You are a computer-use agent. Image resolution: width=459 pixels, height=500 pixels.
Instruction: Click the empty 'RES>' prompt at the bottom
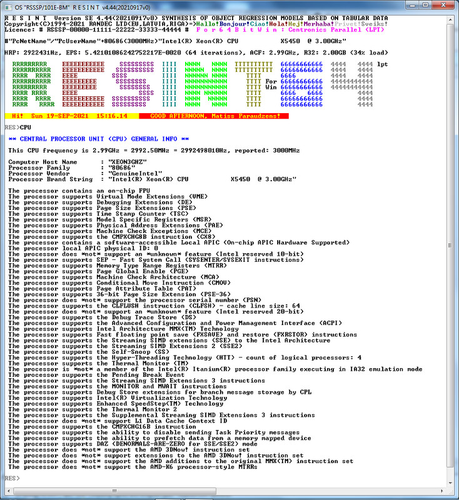(12, 478)
